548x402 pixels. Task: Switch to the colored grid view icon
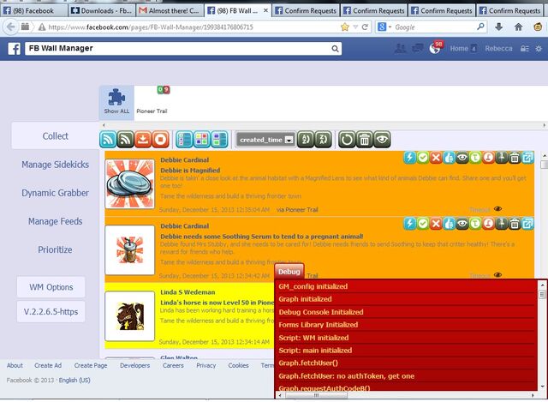pos(202,140)
